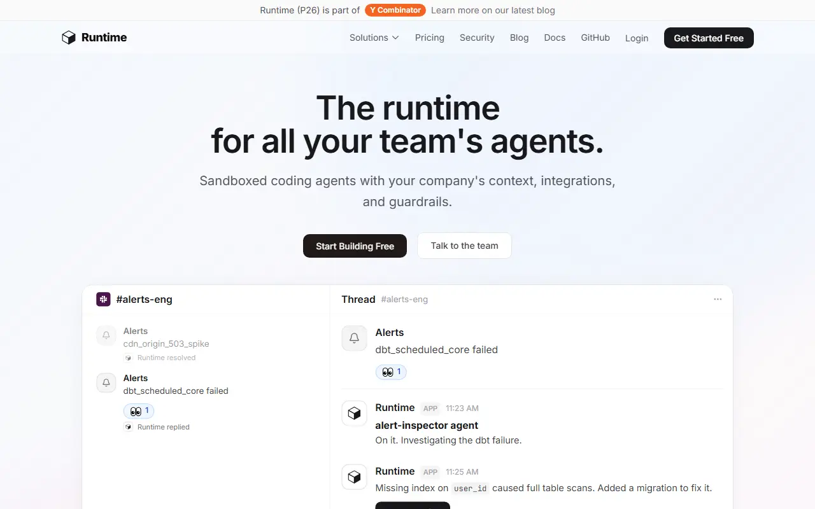Viewport: 815px width, 509px height.
Task: Click the user_id code snippet
Action: point(471,489)
